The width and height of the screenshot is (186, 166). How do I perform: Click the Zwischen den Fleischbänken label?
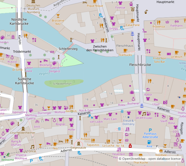pos(100,48)
